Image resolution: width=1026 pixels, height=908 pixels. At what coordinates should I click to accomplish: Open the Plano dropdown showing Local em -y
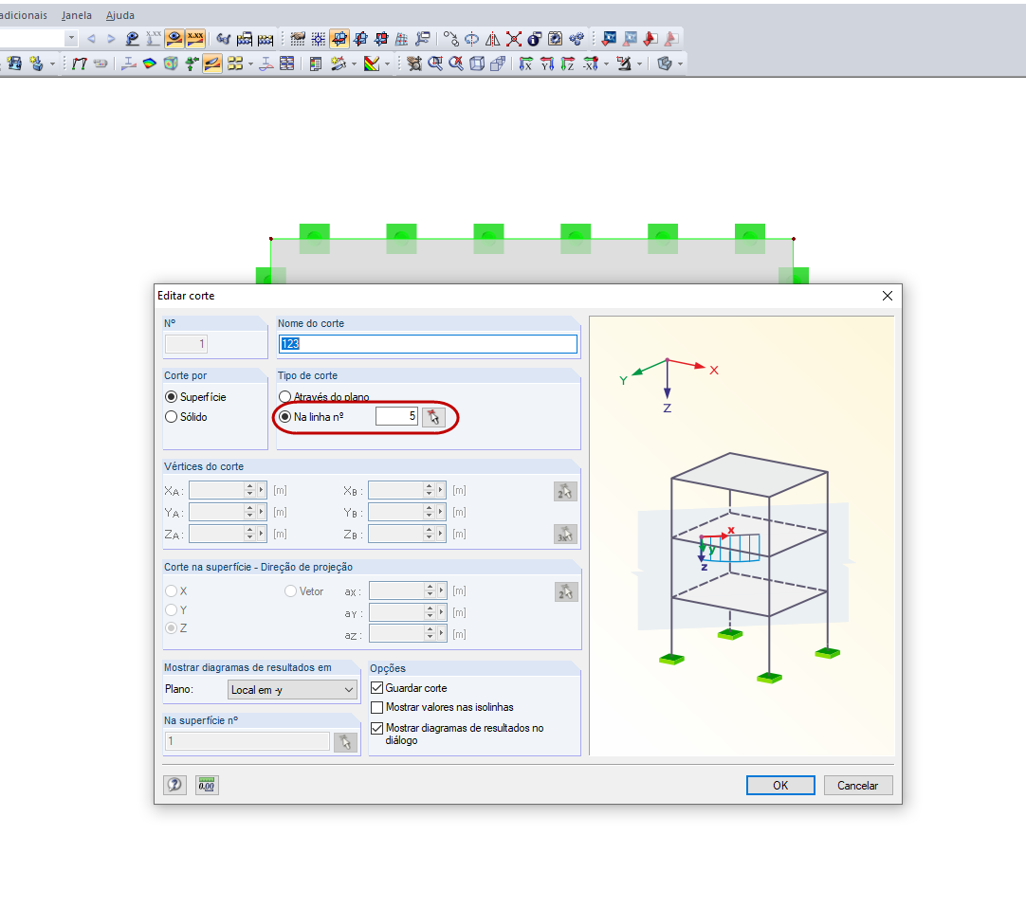point(292,689)
